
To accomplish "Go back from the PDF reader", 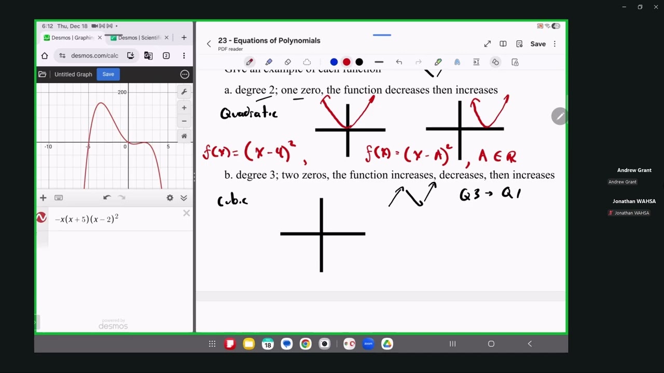I will click(209, 44).
